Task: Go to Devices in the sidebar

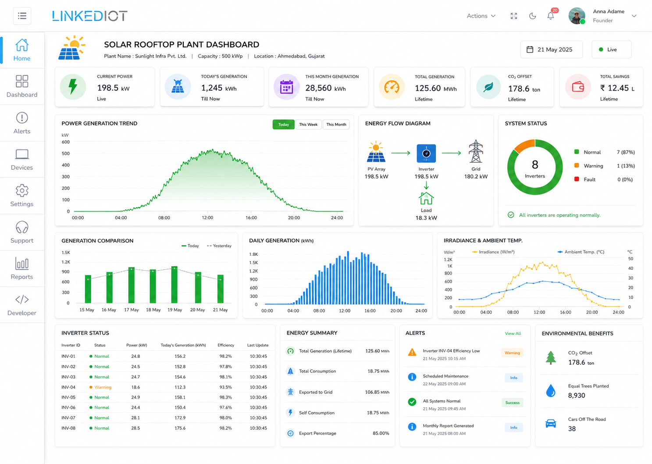Action: tap(22, 160)
